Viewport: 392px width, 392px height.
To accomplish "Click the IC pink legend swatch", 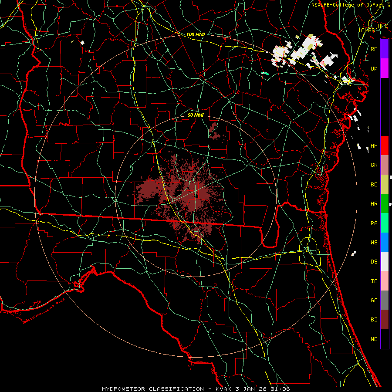I will (385, 281).
